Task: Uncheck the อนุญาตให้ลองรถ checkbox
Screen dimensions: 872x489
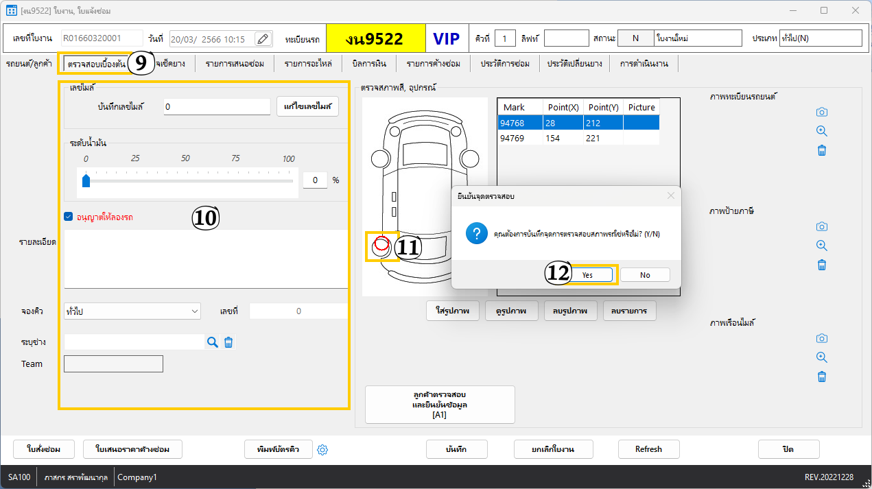Action: [x=69, y=217]
